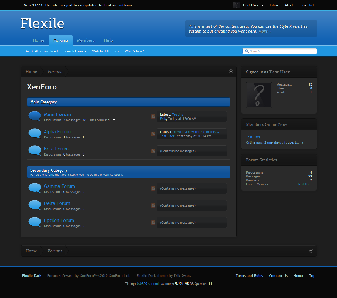Open the Help tab
The width and height of the screenshot is (337, 298).
coord(108,40)
